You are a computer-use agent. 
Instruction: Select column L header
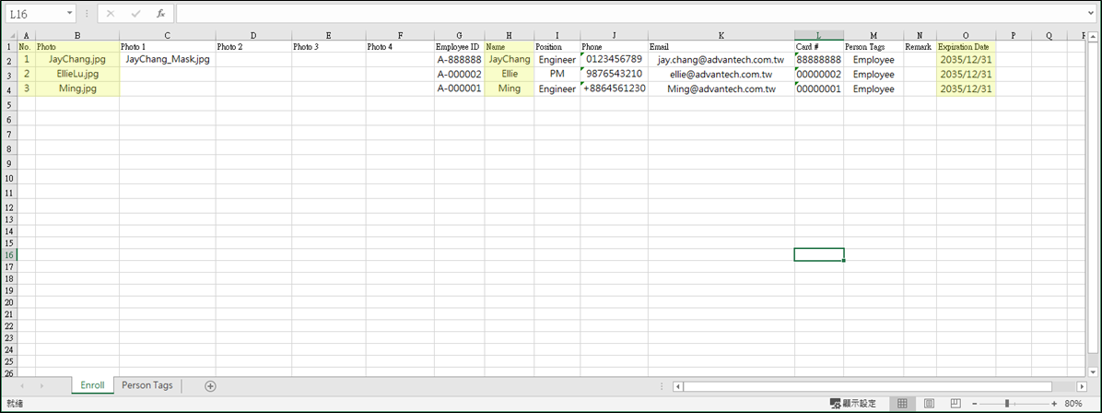tap(819, 35)
